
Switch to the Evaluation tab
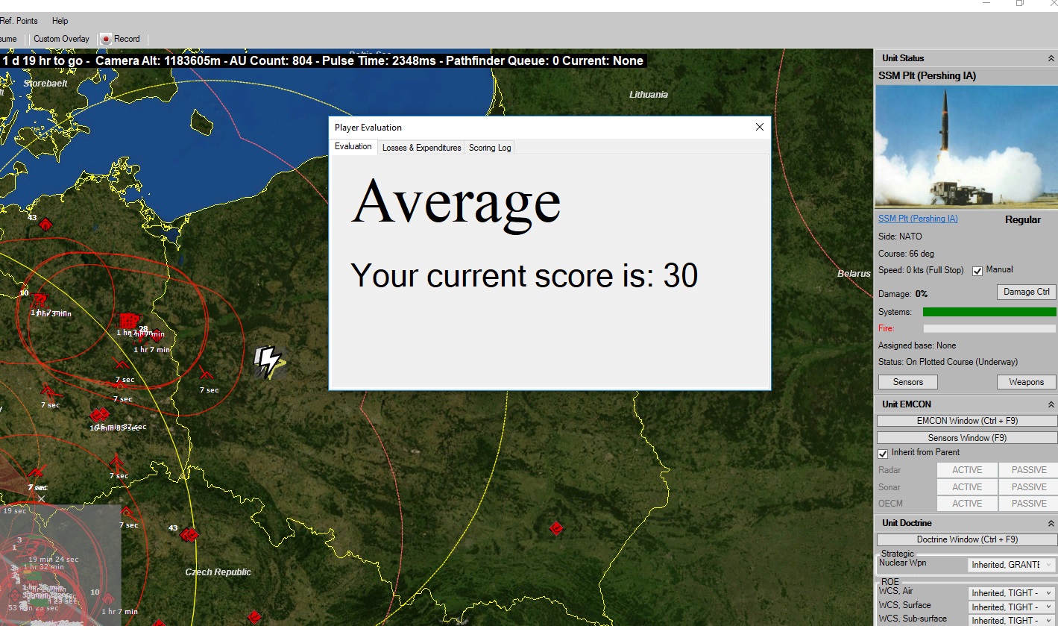(353, 146)
